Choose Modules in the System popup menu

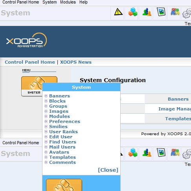click(59, 116)
